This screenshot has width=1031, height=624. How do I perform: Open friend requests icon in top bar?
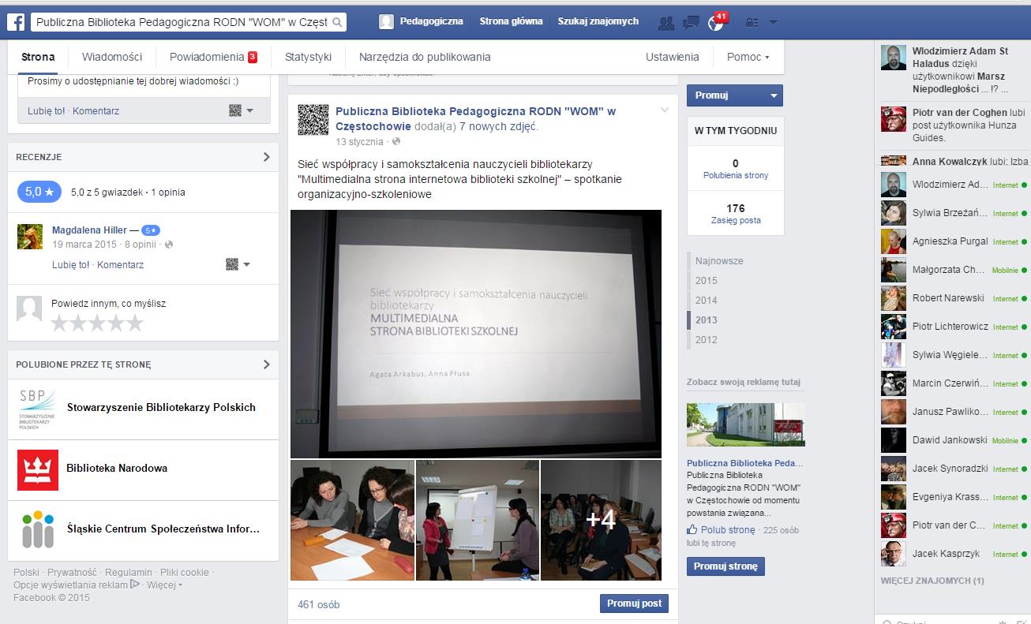click(666, 22)
